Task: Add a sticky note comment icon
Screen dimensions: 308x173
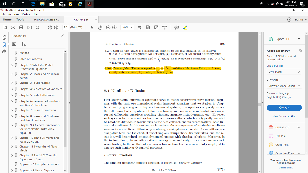Action: point(177,27)
